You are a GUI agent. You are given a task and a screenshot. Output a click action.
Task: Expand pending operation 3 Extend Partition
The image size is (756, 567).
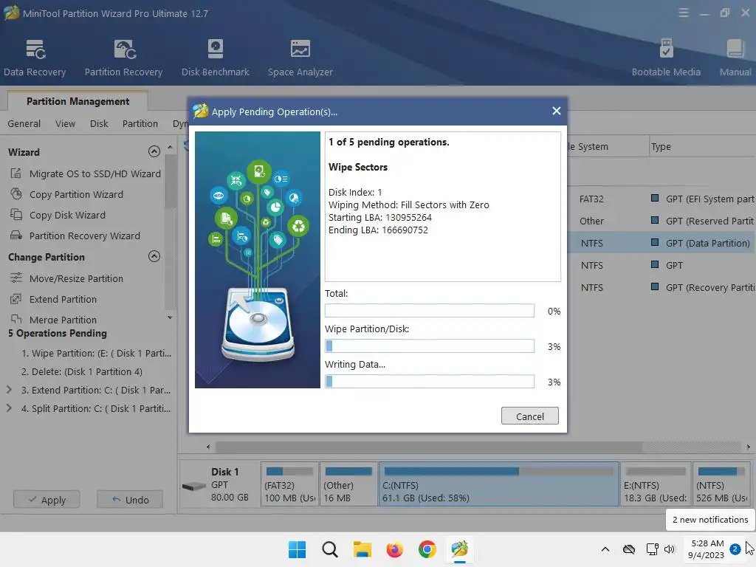(x=9, y=390)
